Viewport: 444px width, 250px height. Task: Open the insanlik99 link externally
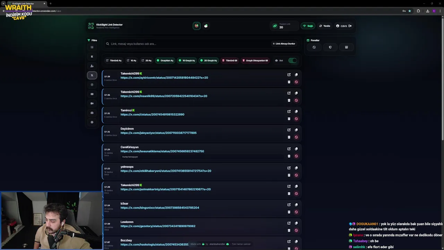point(289,93)
